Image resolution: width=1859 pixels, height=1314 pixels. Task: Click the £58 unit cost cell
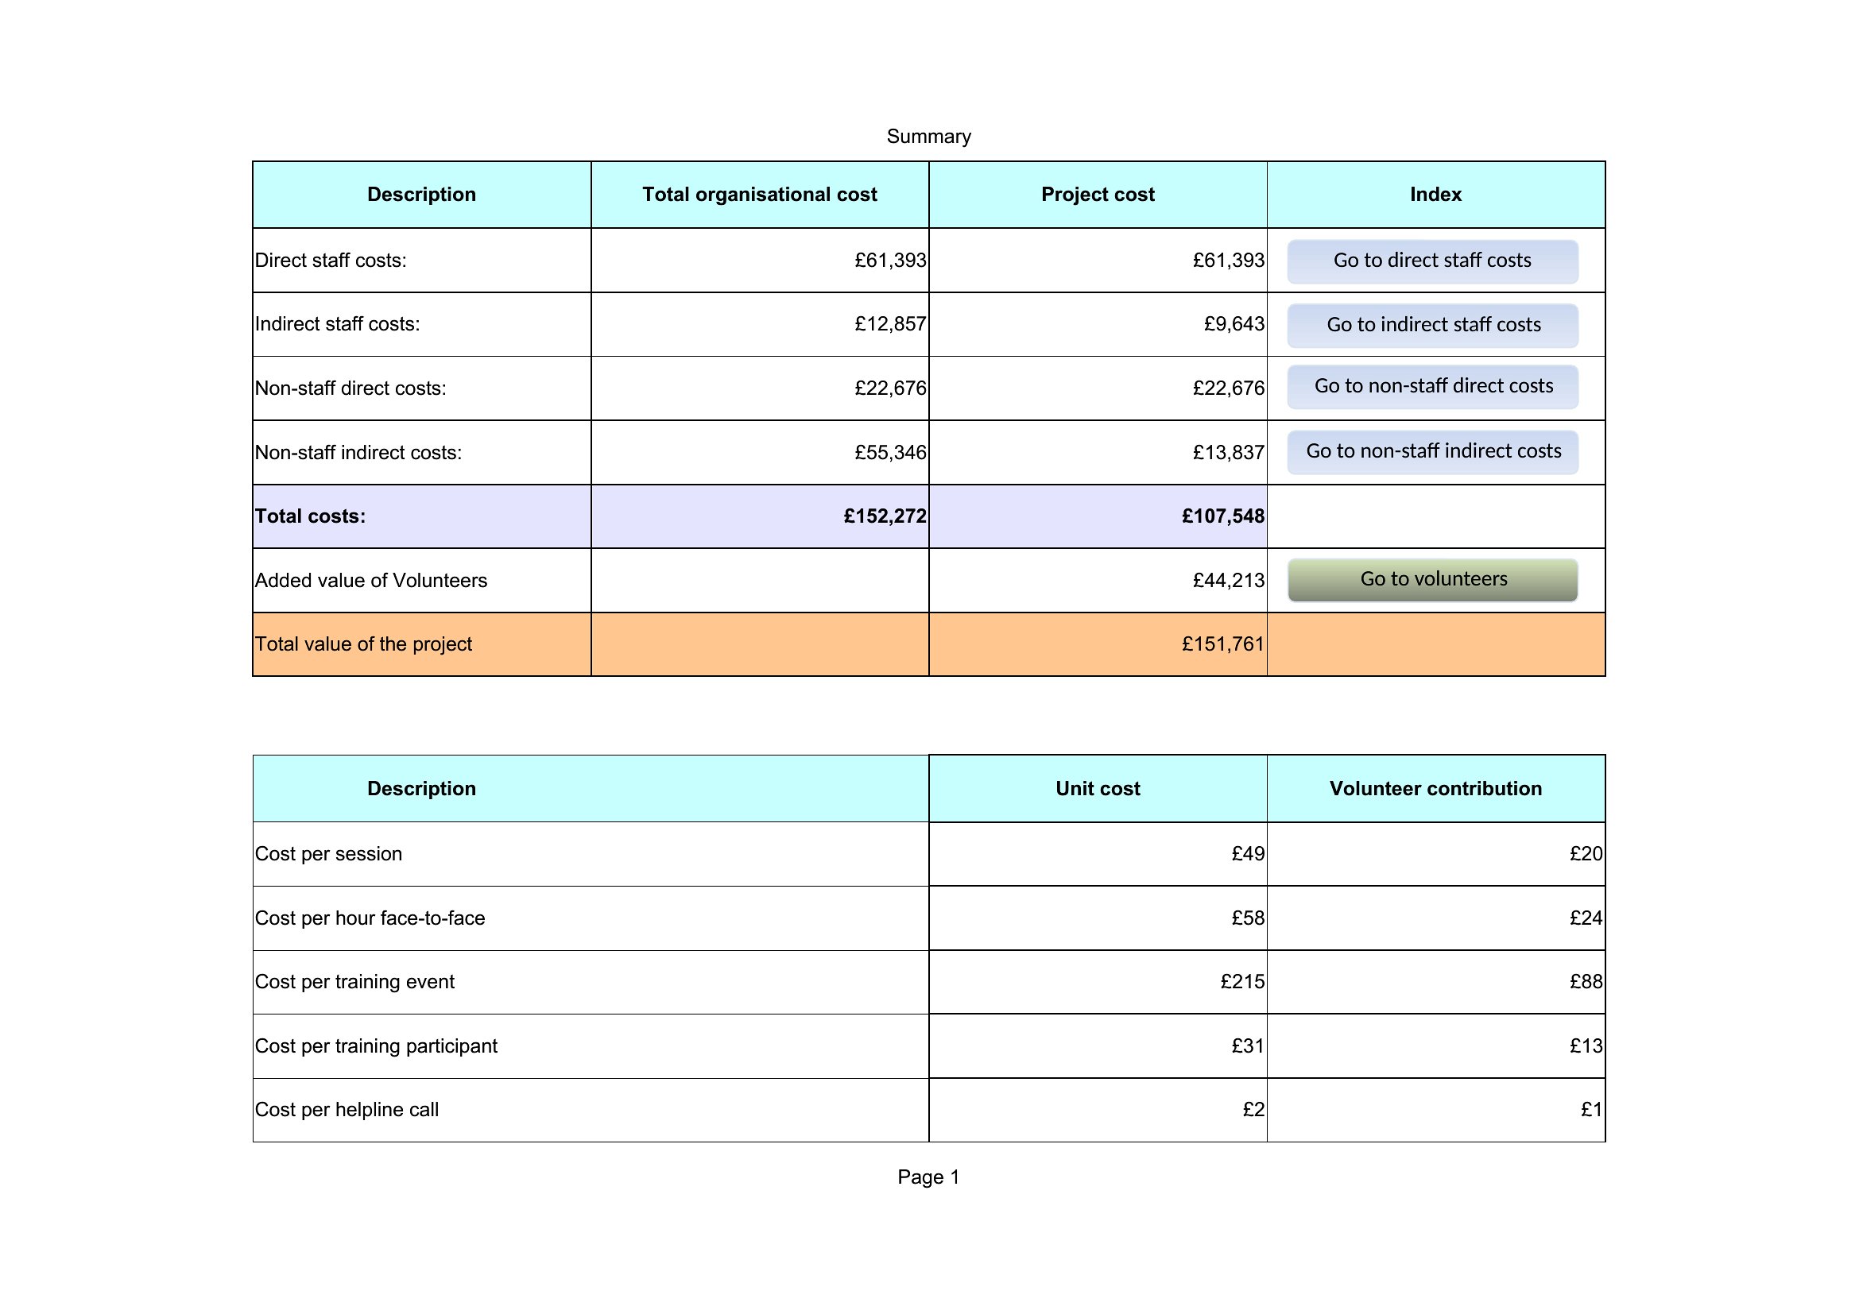(1098, 918)
